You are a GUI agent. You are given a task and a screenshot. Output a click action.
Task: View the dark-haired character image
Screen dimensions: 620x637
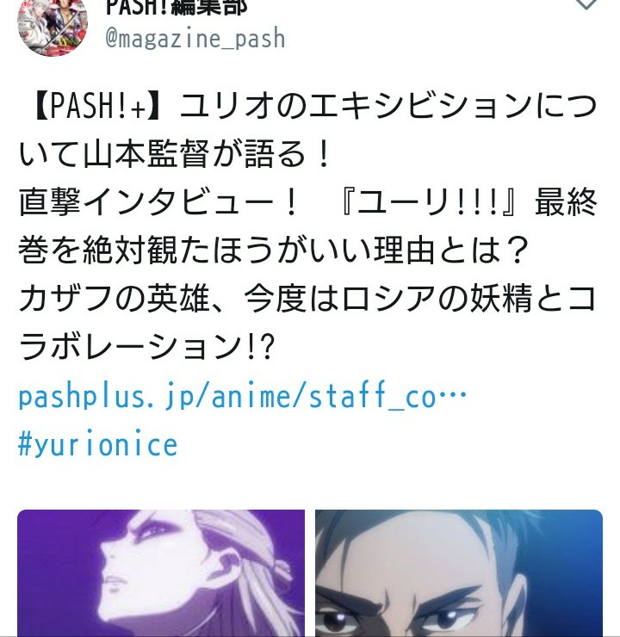[459, 573]
